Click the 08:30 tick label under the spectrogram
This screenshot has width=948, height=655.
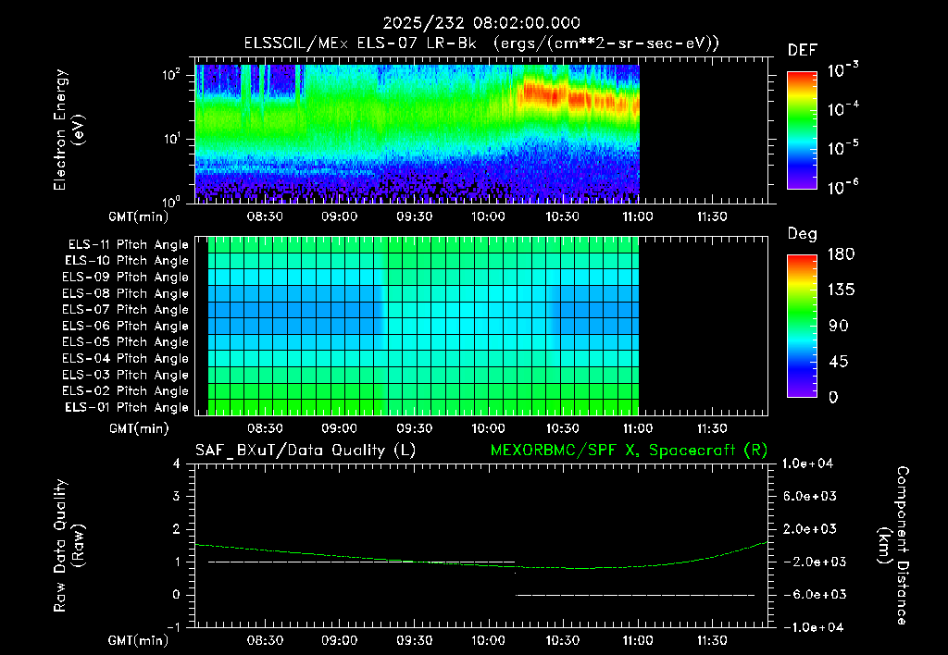click(x=265, y=216)
